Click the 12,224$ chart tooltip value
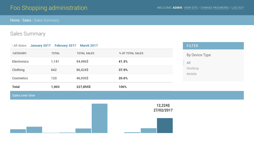The height and width of the screenshot is (149, 254). [163, 105]
